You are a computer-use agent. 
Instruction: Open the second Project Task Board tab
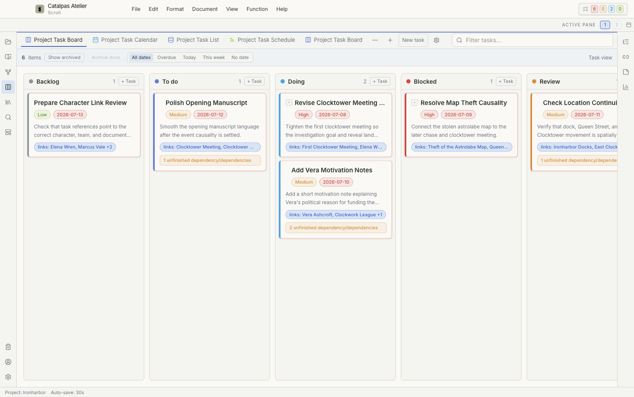[334, 40]
